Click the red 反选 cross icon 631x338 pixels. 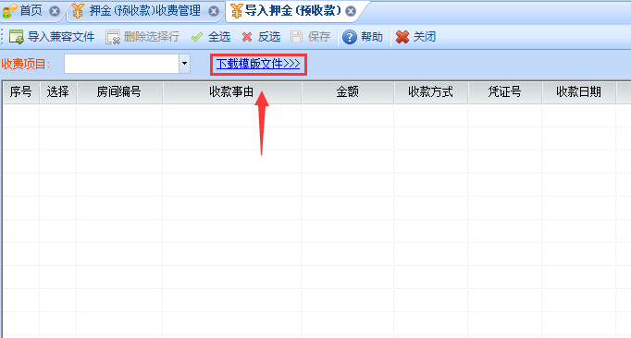(247, 37)
